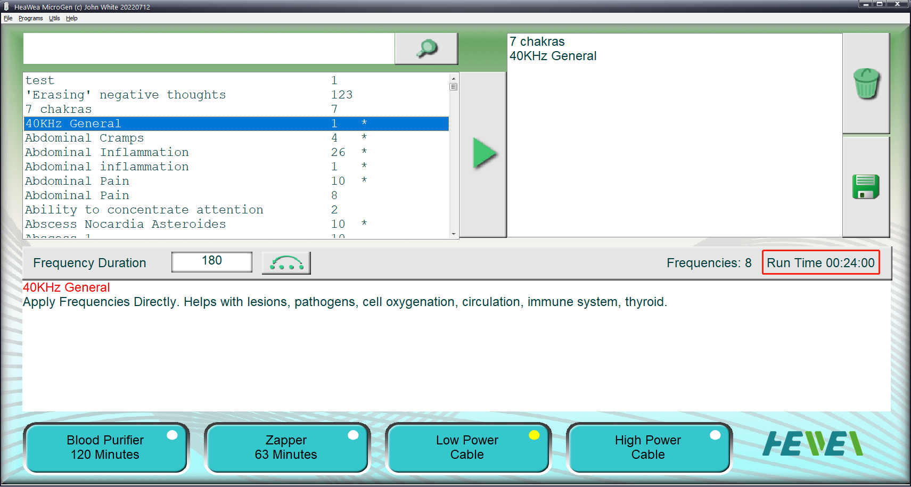This screenshot has height=487, width=911.
Task: Toggle the Blood Purifier 120 Minutes indicator
Action: pyautogui.click(x=172, y=435)
